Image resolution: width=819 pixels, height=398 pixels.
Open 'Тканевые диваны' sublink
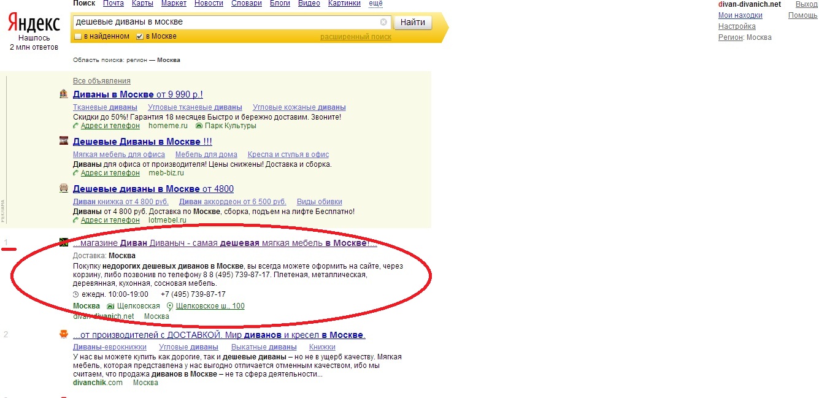[x=105, y=107]
